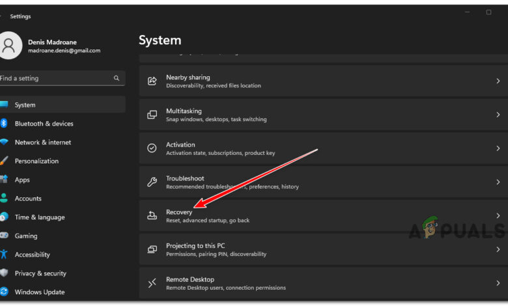Image resolution: width=508 pixels, height=306 pixels.
Task: Click the Troubleshoot wrench icon
Action: pos(152,182)
